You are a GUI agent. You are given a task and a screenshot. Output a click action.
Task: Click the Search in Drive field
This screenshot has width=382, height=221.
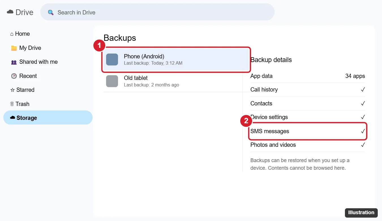coord(157,12)
